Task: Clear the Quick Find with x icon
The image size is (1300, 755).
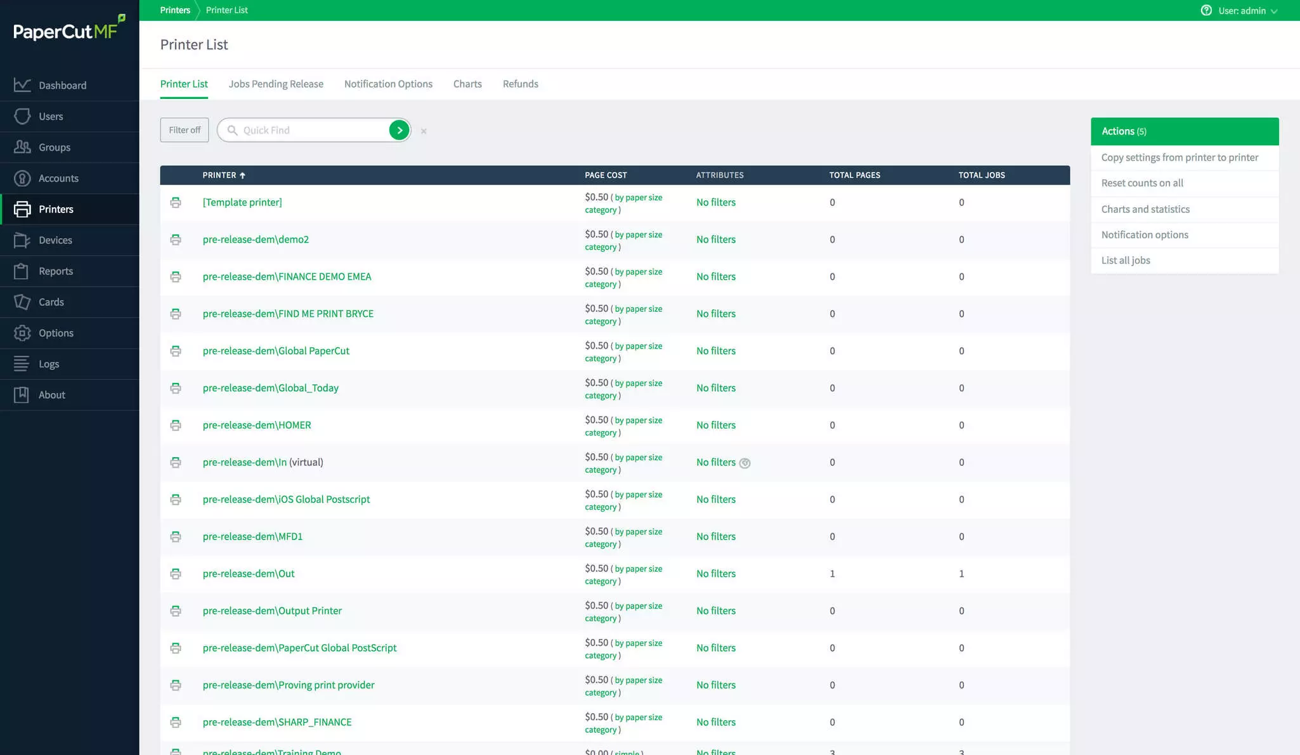Action: 424,131
